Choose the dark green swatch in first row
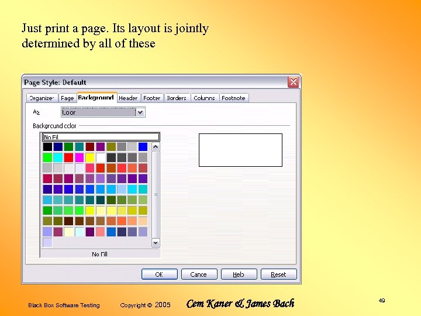The height and width of the screenshot is (316, 421). pos(68,147)
